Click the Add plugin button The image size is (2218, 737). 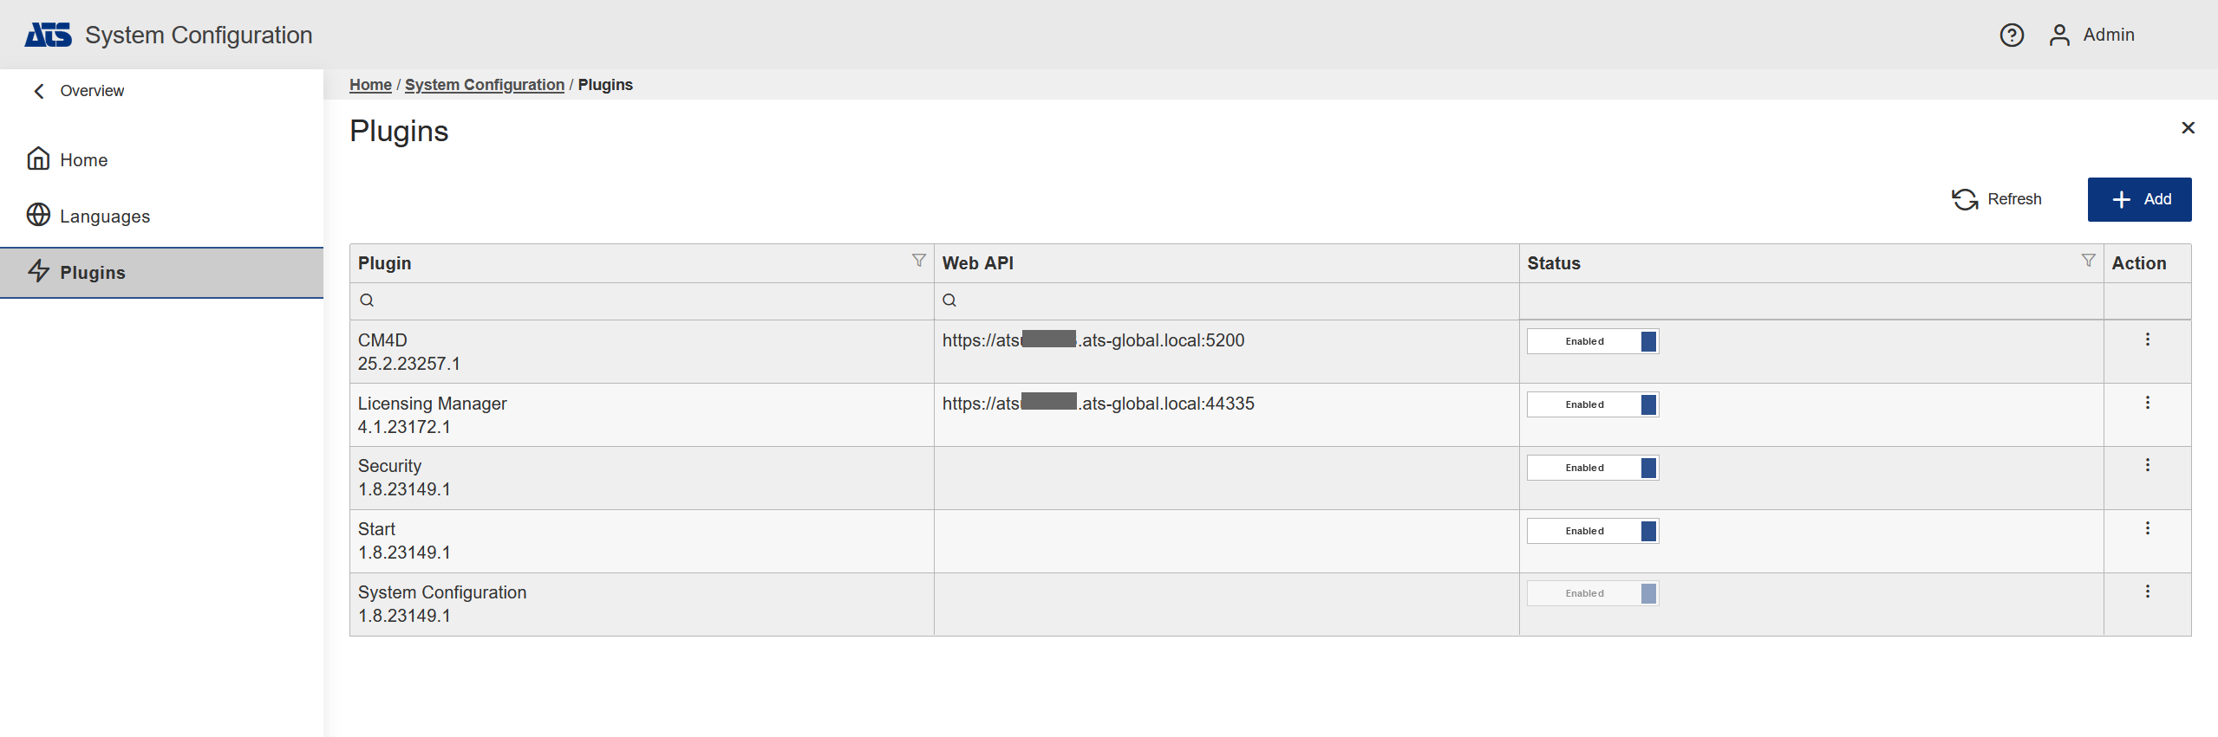2139,199
